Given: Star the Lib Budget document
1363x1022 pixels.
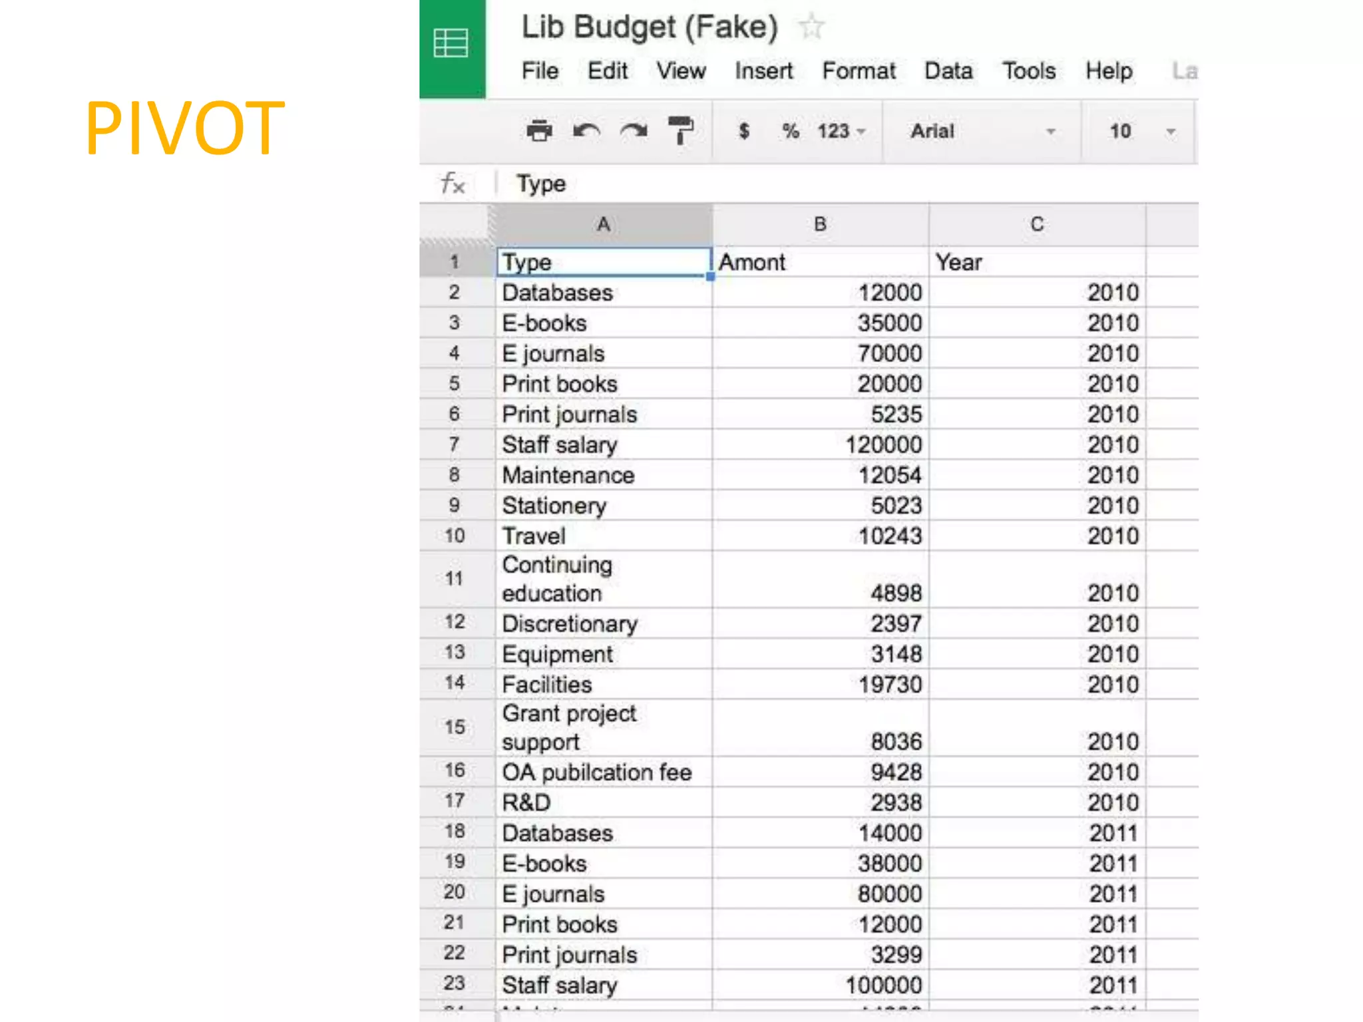Looking at the screenshot, I should point(811,27).
